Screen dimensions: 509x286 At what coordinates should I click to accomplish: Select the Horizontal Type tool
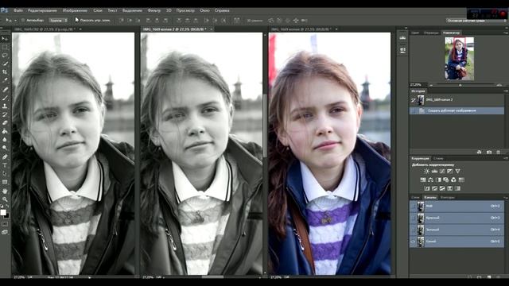(5, 165)
